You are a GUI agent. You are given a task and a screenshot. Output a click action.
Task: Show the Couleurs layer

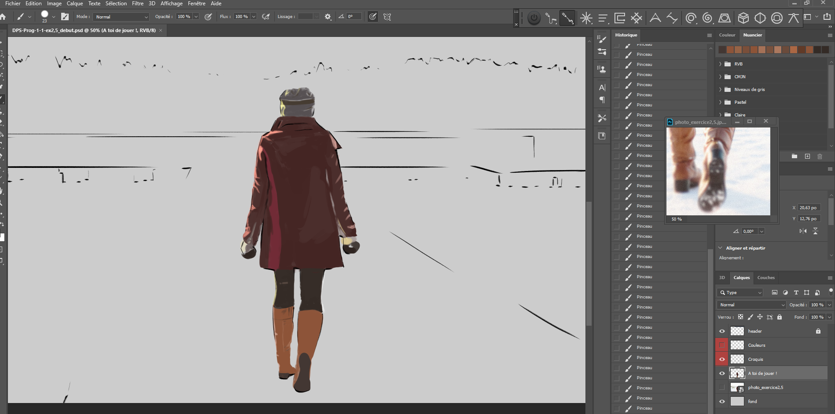(722, 345)
